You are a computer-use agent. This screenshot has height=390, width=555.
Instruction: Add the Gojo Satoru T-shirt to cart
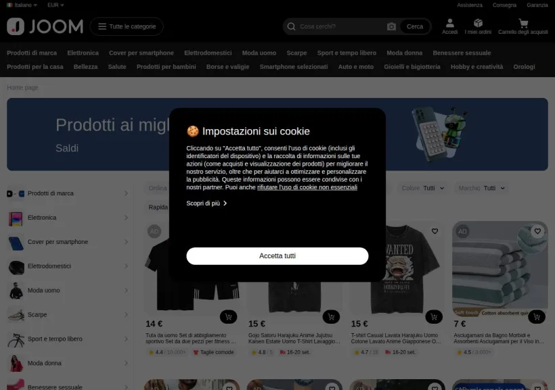[331, 316]
